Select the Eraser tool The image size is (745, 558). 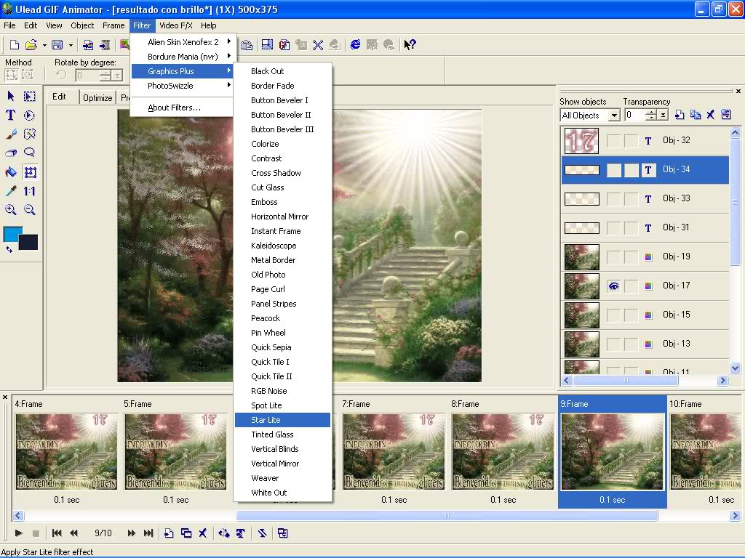(11, 153)
